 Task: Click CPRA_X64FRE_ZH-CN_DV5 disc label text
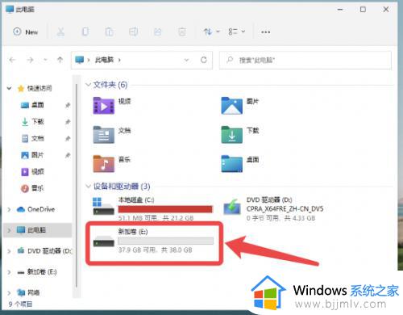[285, 209]
